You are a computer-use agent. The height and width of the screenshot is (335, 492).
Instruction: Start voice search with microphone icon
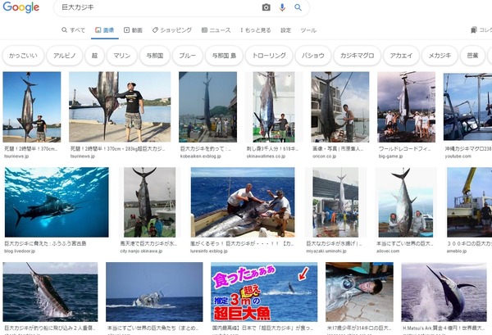[x=282, y=7]
